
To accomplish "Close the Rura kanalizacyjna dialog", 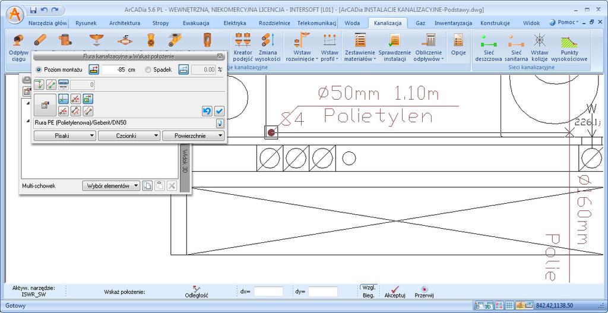I will [x=220, y=56].
